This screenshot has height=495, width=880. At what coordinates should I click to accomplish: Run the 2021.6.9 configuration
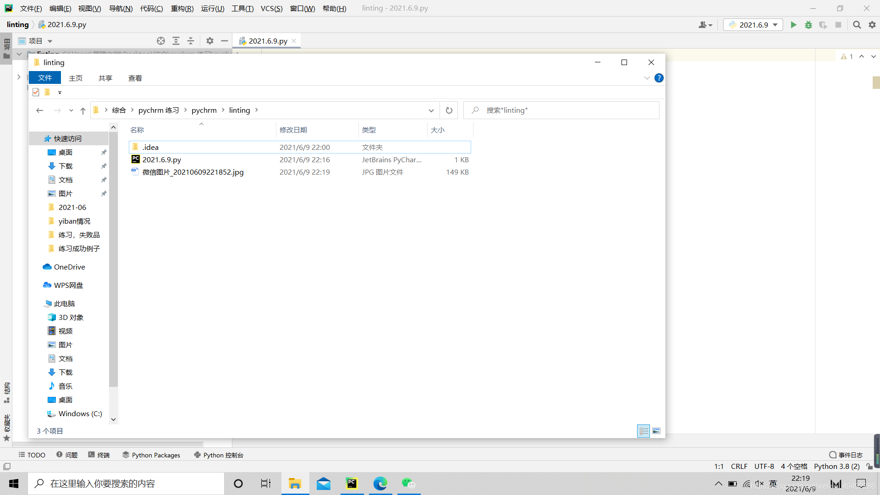coord(793,25)
